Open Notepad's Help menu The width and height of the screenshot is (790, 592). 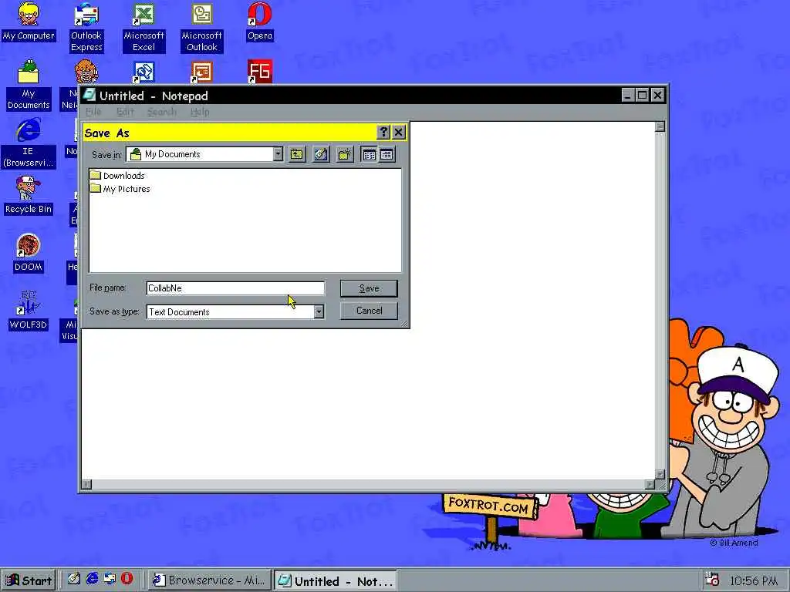pos(200,112)
